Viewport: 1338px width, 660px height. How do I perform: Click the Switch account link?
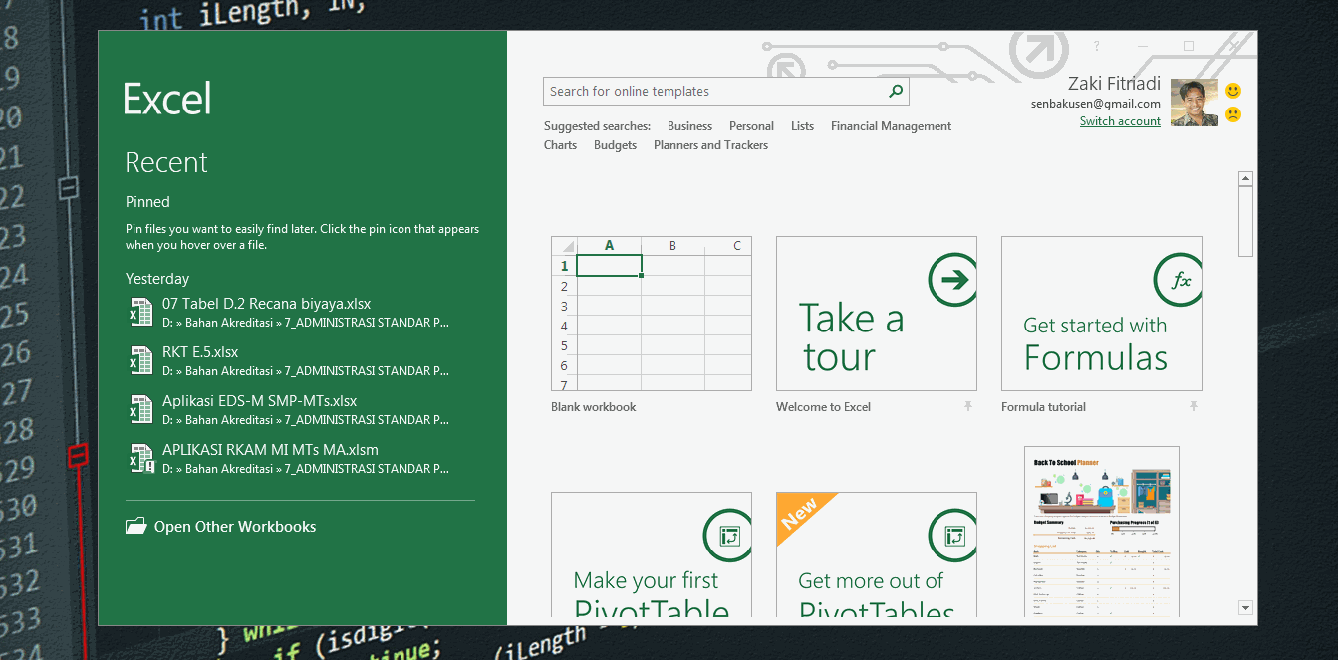coord(1120,120)
